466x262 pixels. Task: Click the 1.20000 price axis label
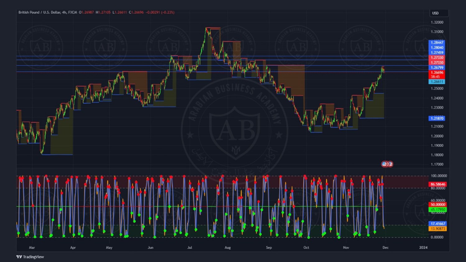click(437, 136)
